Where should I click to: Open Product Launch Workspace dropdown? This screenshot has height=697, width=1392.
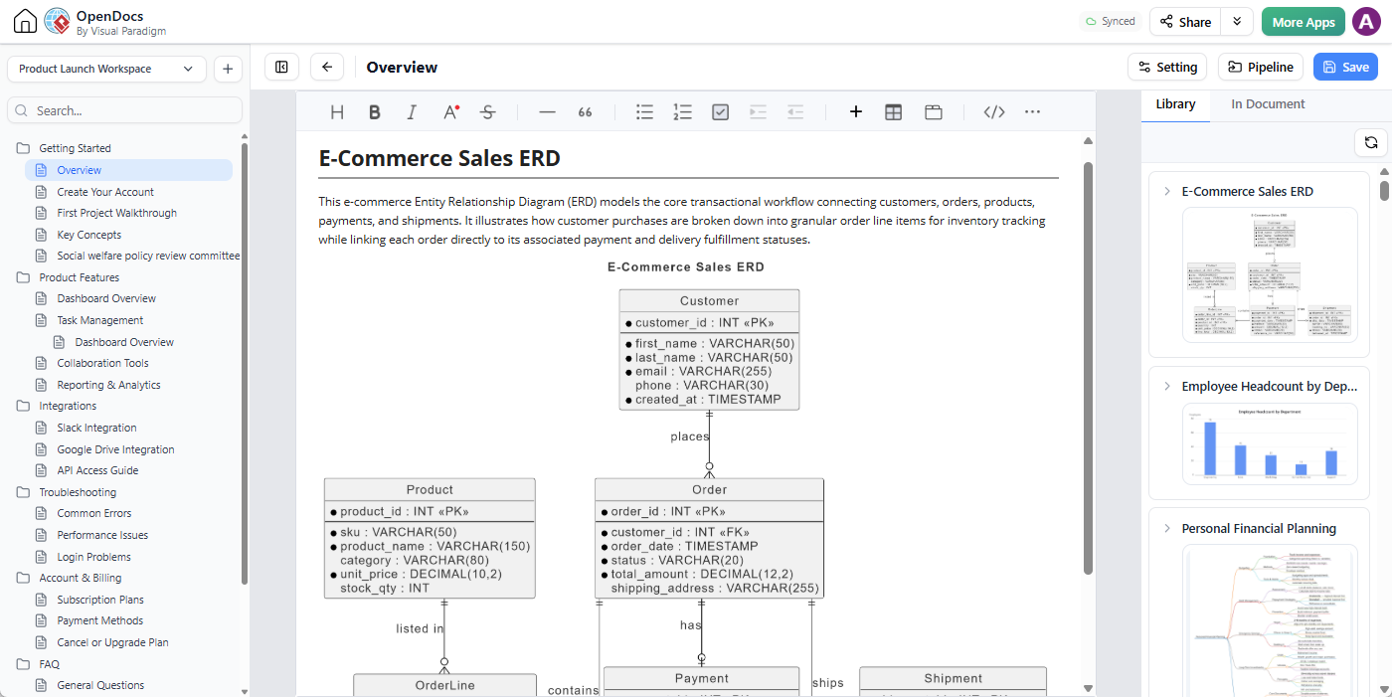(106, 69)
